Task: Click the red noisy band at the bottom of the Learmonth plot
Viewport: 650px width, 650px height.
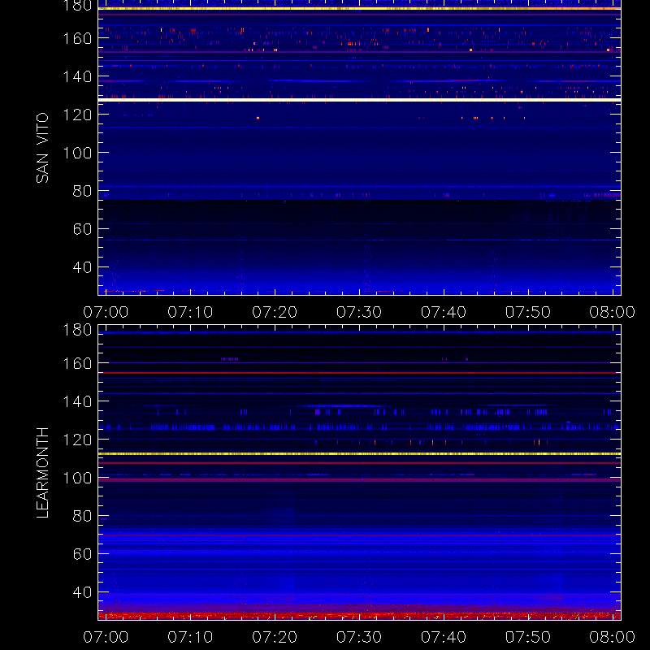Action: tap(359, 616)
